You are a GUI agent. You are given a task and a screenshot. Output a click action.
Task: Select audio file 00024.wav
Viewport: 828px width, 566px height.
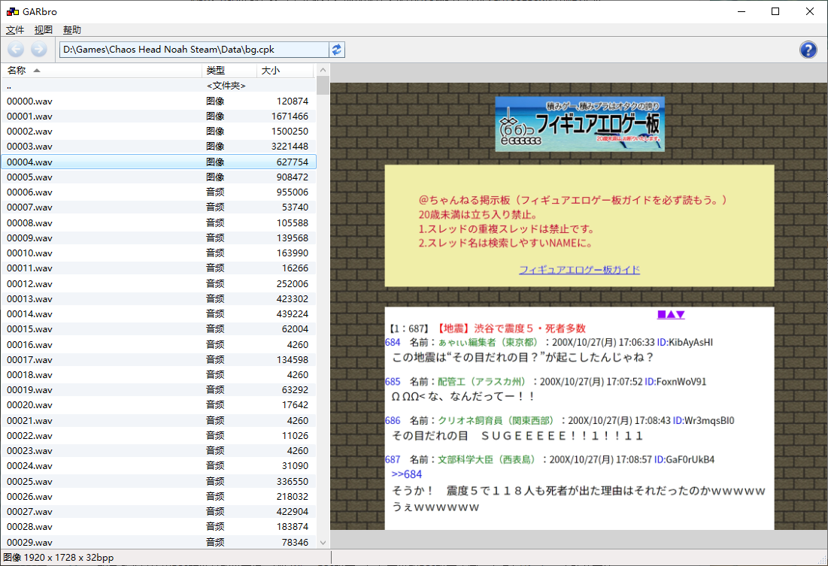(x=159, y=466)
